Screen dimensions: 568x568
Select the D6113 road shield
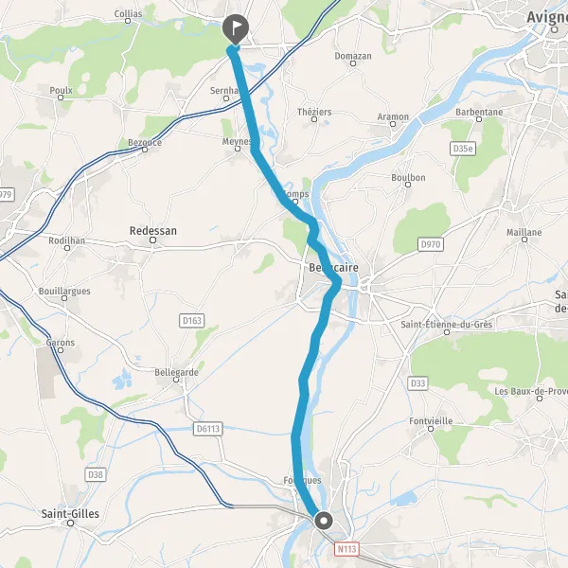(208, 429)
